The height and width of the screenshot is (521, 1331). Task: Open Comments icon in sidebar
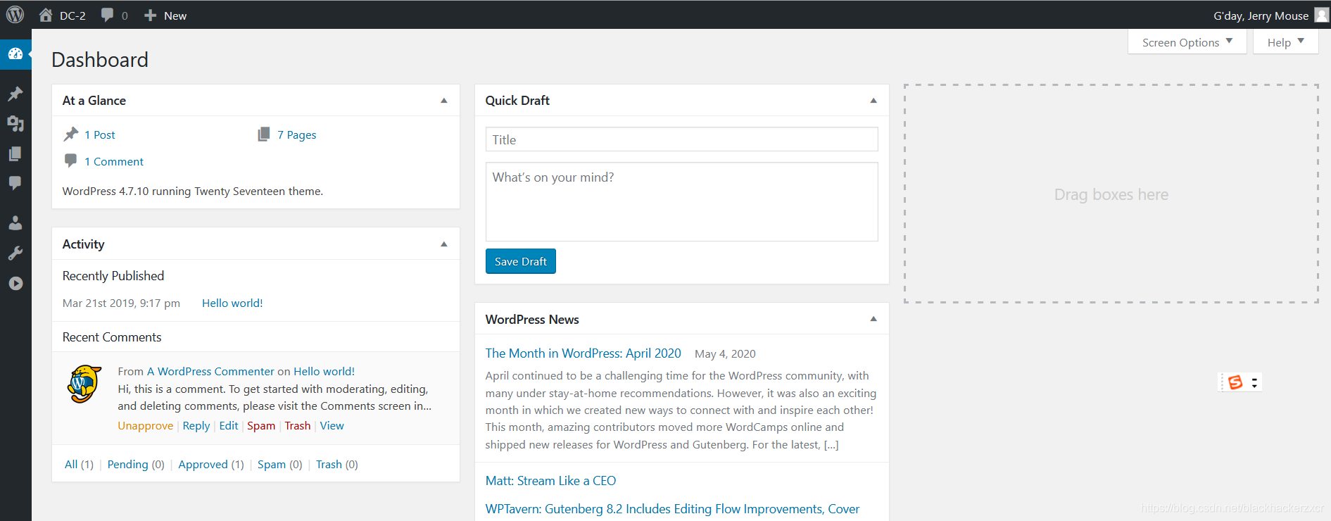point(15,183)
